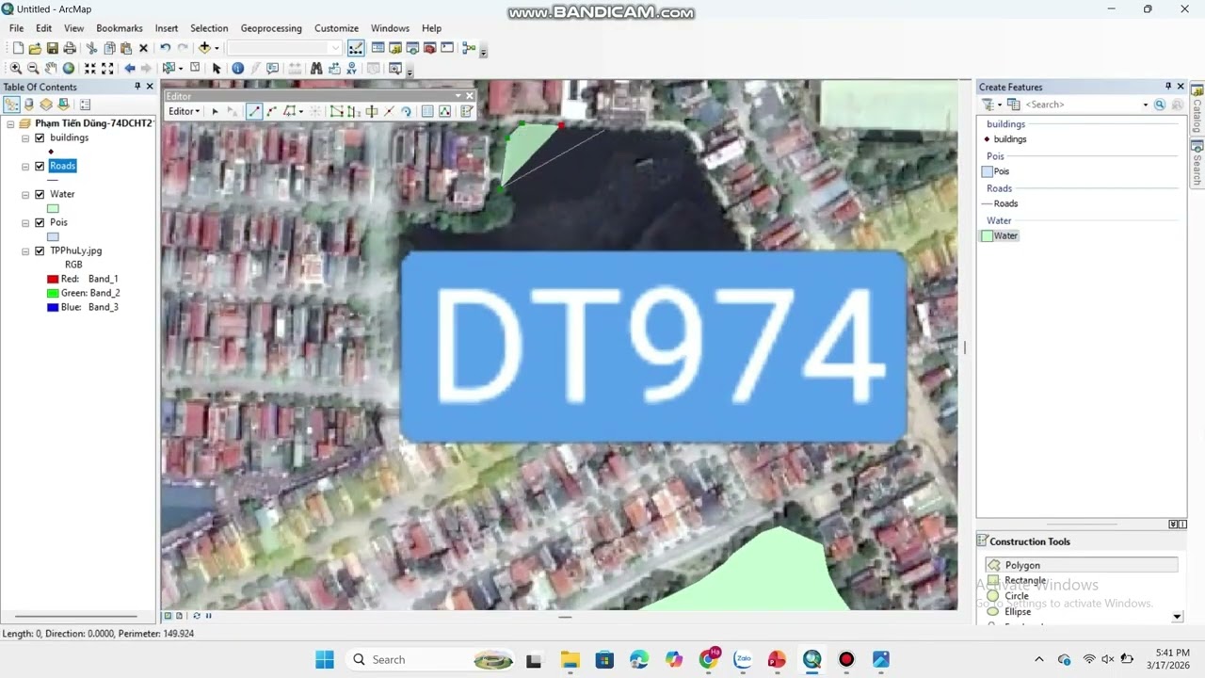Viewport: 1205px width, 678px height.
Task: Select the Find binoculars tool
Action: coord(315,68)
